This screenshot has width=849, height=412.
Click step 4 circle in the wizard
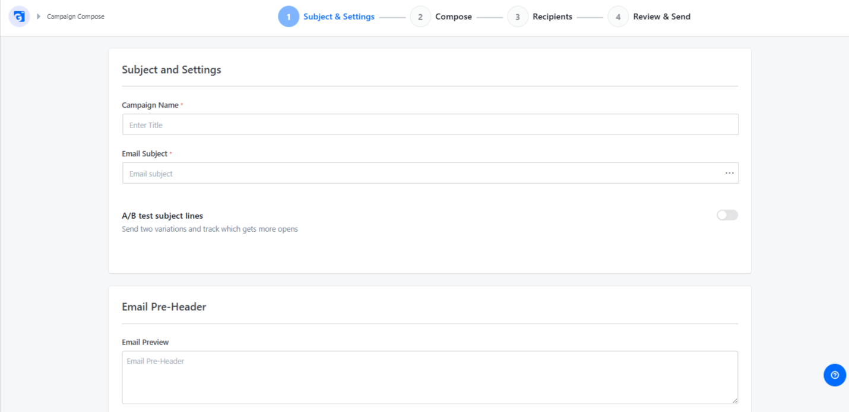(x=618, y=17)
